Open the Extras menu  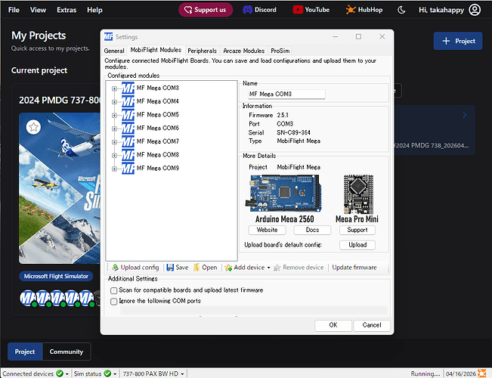(67, 10)
